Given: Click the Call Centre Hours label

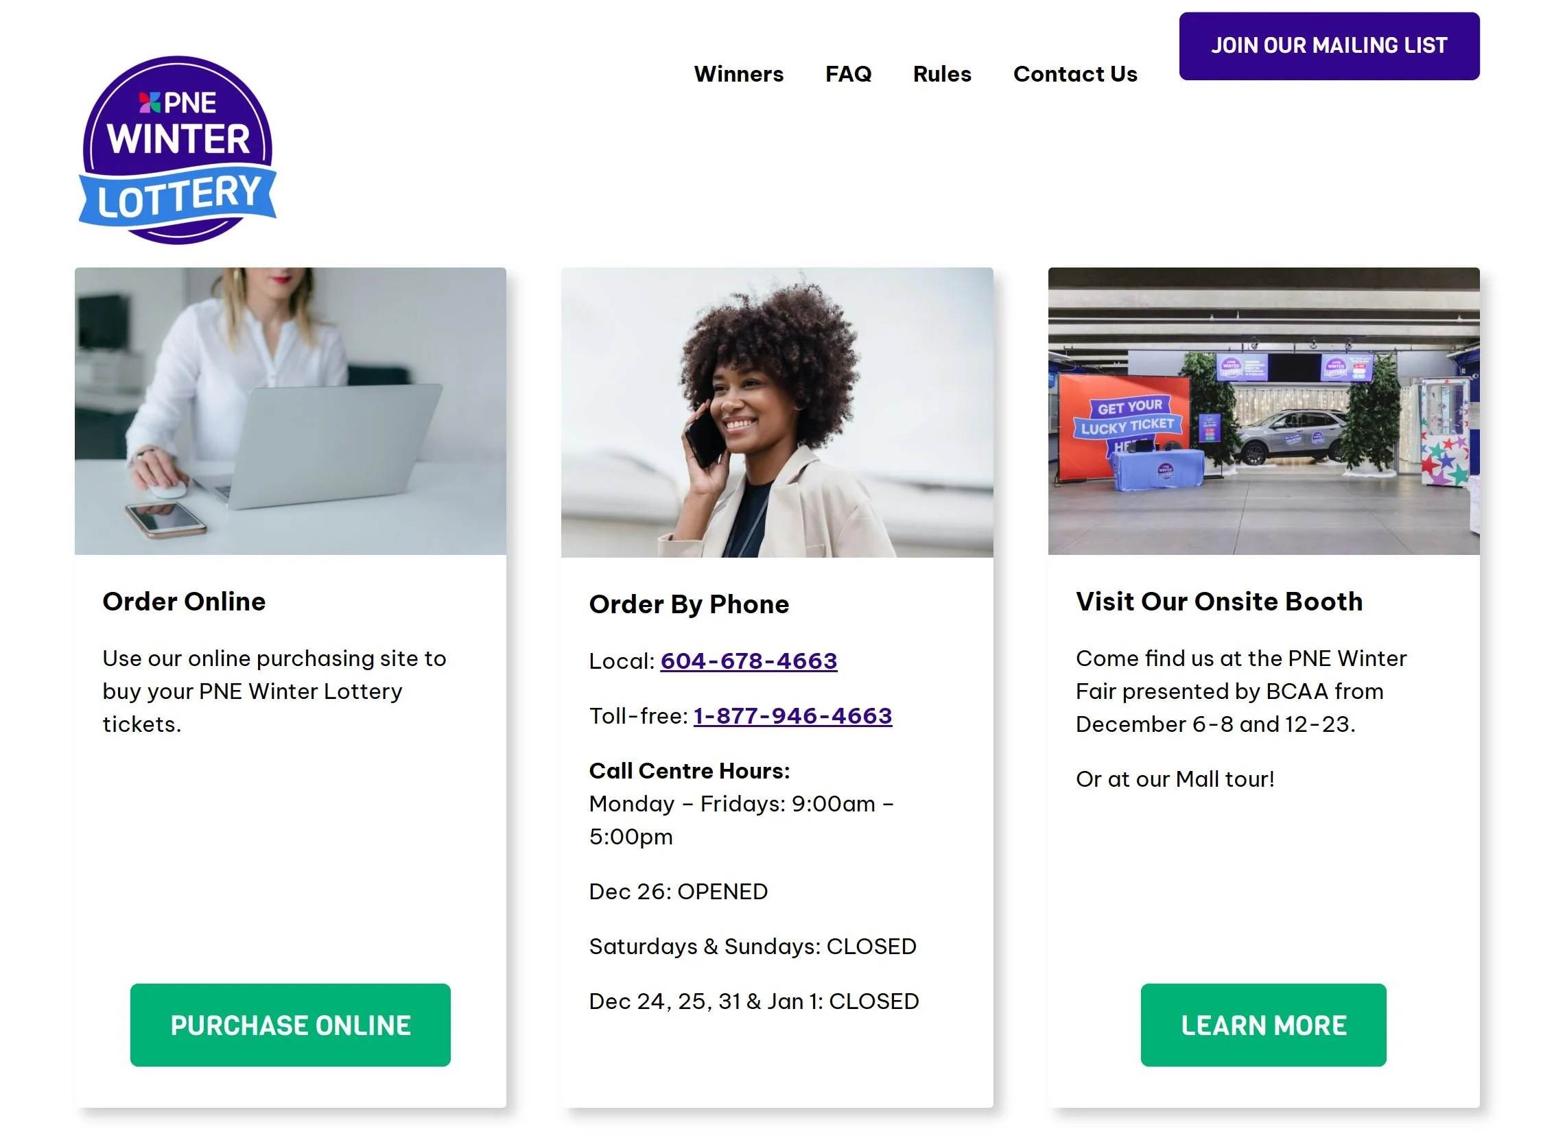Looking at the screenshot, I should pyautogui.click(x=690, y=771).
